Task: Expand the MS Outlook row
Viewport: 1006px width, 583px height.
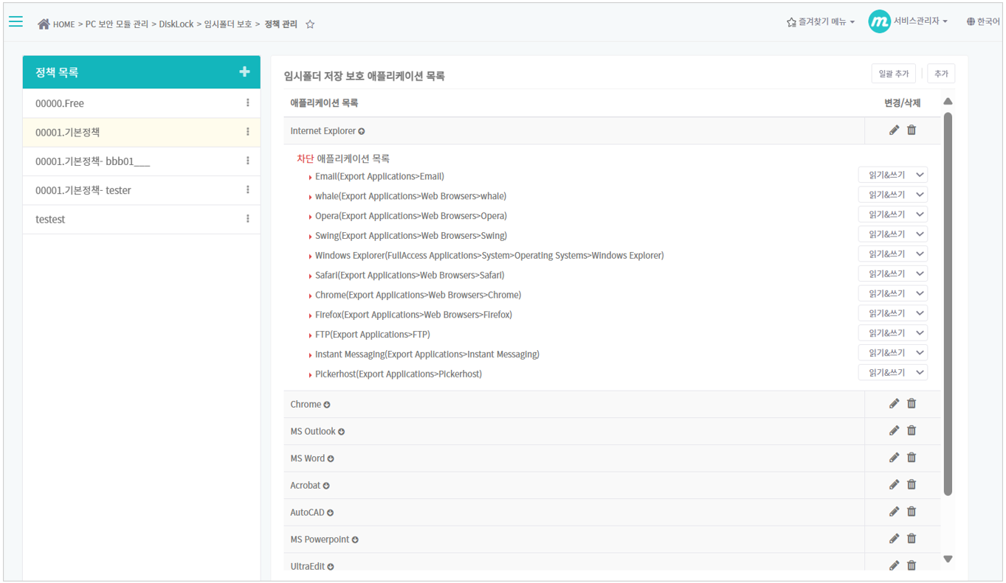Action: 341,432
